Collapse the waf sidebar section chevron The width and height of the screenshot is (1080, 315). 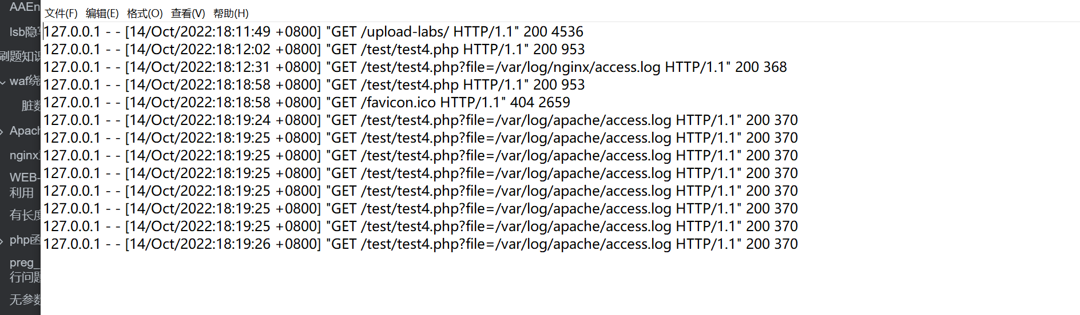[x=3, y=82]
